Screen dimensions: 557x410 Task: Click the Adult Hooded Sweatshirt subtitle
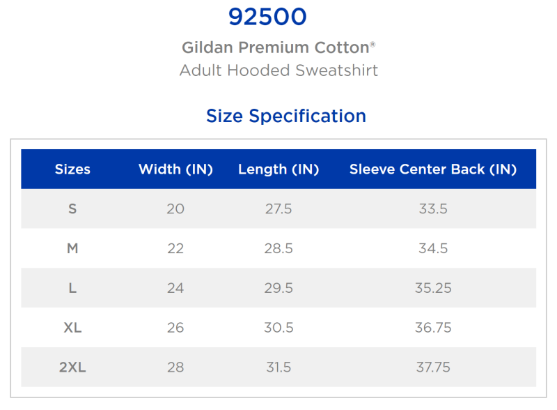(x=278, y=70)
